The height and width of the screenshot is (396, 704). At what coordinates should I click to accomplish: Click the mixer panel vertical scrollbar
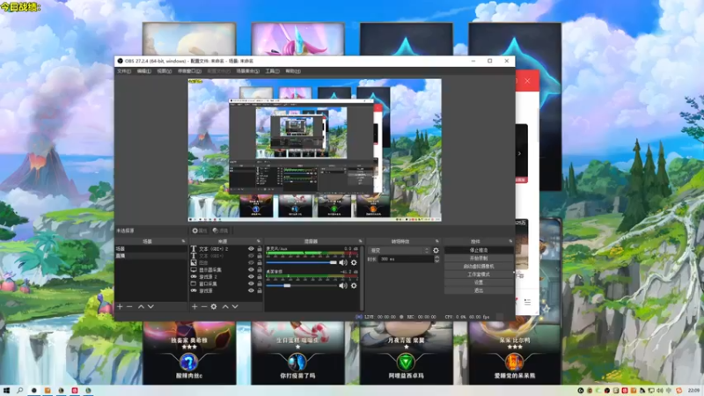[x=362, y=278]
